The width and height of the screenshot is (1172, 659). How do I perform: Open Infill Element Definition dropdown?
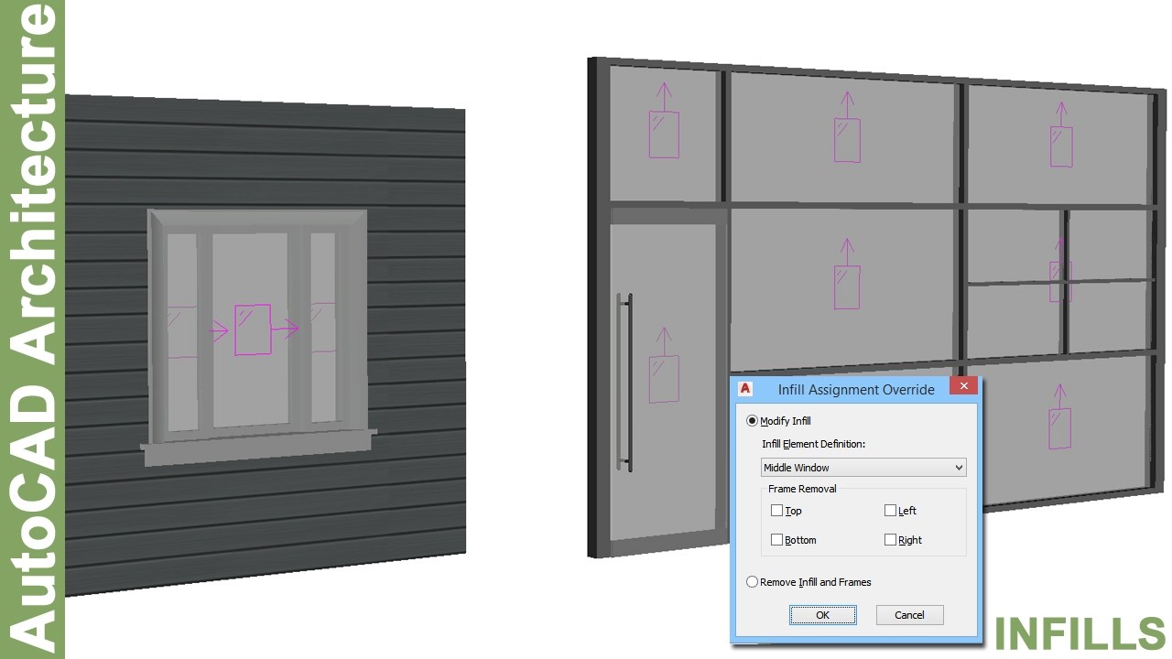click(863, 468)
